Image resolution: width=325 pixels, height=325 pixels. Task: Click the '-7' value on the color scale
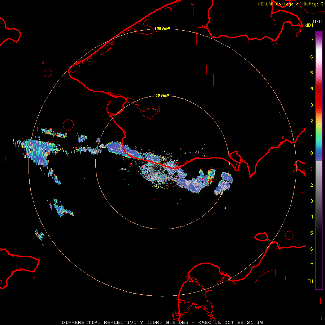pos(310,265)
